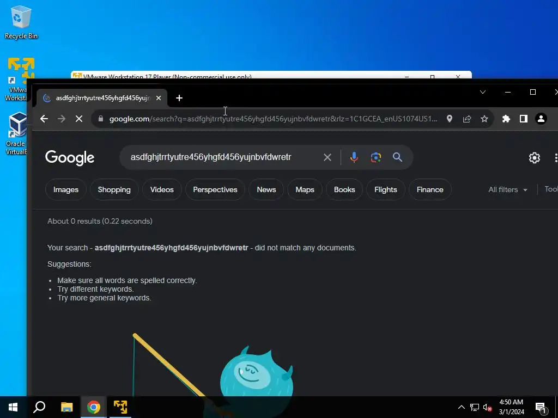Click the active asdfghjtrrtyutre browser tab

(102, 98)
